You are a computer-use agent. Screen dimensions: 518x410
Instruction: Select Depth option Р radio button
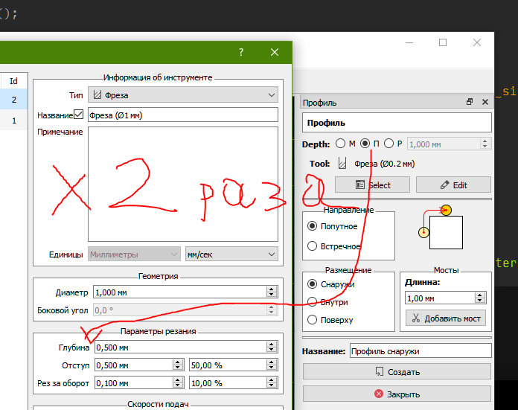pos(388,144)
